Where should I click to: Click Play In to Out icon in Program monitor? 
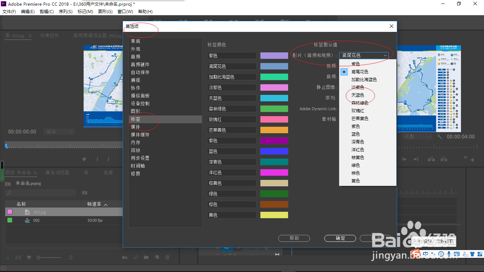pos(404,159)
